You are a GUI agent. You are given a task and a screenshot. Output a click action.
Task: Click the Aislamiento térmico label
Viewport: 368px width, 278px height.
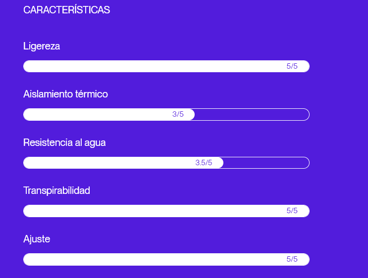pyautogui.click(x=65, y=94)
